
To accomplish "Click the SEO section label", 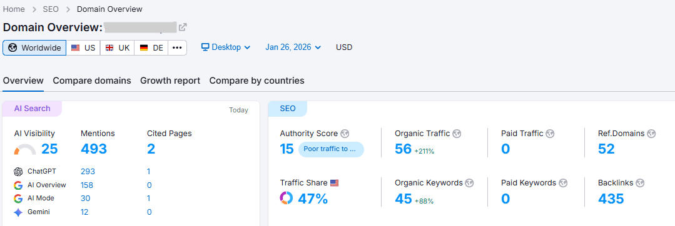I will click(x=288, y=109).
